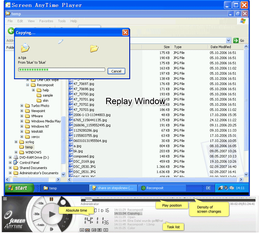The height and width of the screenshot is (233, 260).
Task: Switch to the share on stepoknew taskbar button
Action: [x=113, y=188]
